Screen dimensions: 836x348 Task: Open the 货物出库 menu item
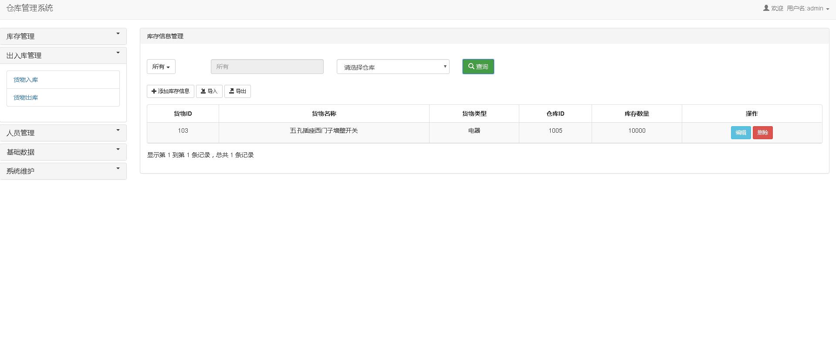coord(26,98)
